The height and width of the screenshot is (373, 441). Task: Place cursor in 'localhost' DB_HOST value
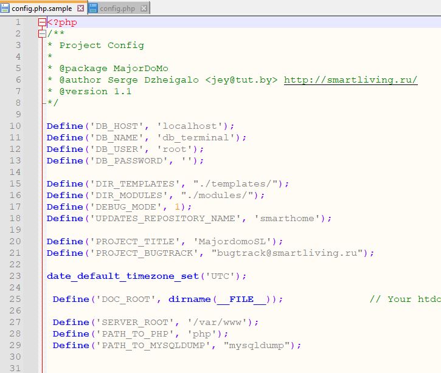192,126
